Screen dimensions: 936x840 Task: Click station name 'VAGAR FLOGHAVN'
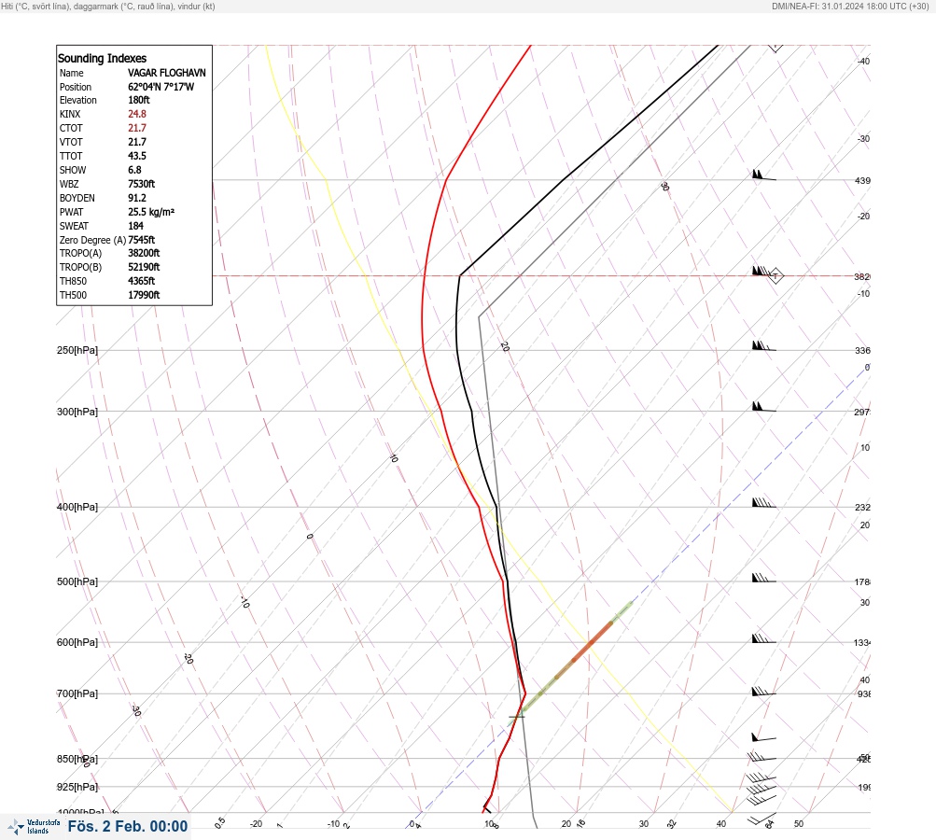[166, 73]
